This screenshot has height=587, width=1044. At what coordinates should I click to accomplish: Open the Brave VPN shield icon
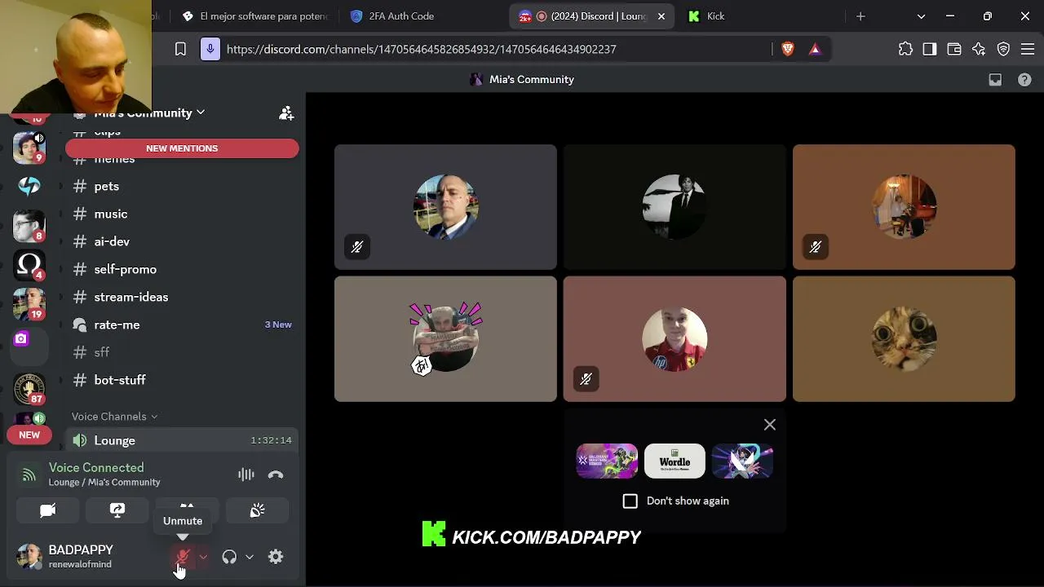click(x=1004, y=49)
